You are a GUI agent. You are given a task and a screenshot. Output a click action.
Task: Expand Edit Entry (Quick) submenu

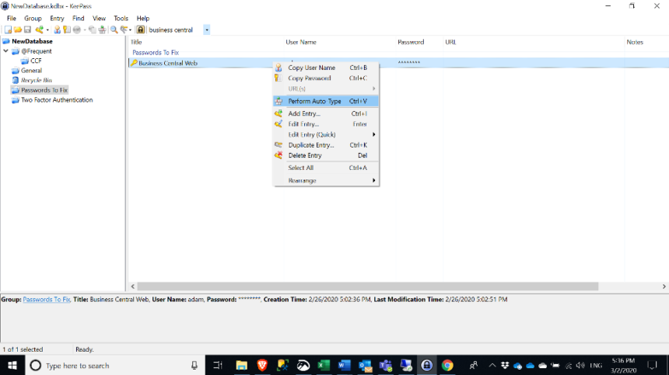point(326,134)
